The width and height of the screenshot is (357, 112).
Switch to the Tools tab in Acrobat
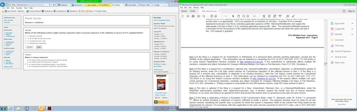pyautogui.click(x=193, y=11)
